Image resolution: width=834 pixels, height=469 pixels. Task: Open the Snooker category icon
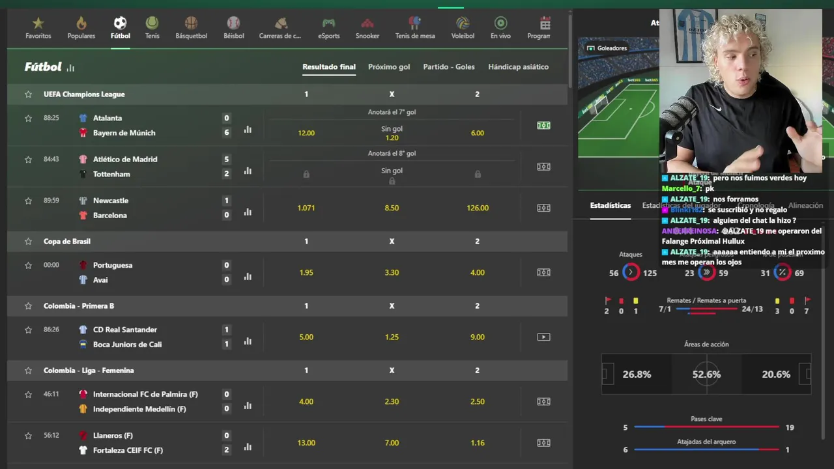[367, 23]
